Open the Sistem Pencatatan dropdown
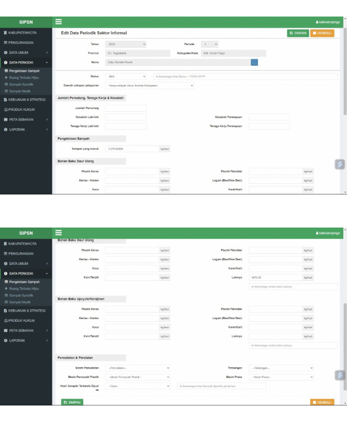The width and height of the screenshot is (347, 422). pyautogui.click(x=138, y=368)
